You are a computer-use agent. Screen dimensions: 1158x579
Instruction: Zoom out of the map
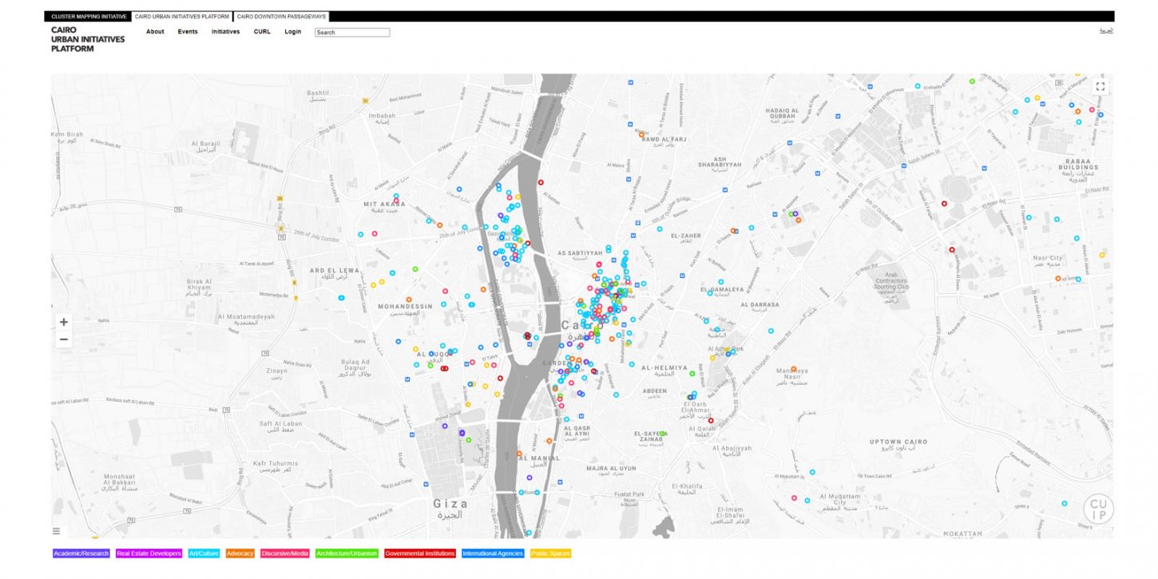tap(64, 339)
